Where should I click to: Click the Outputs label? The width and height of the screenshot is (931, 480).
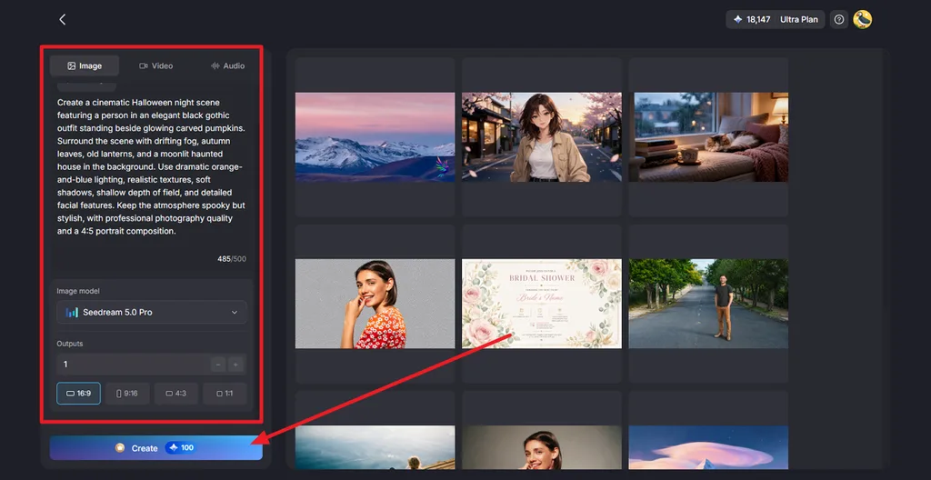69,344
